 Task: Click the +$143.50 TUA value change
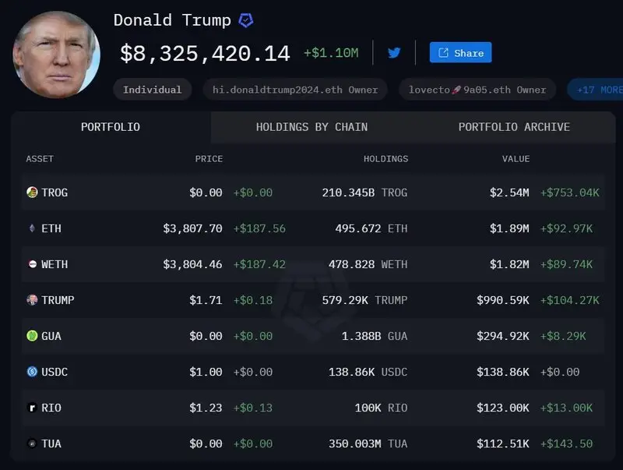point(567,443)
